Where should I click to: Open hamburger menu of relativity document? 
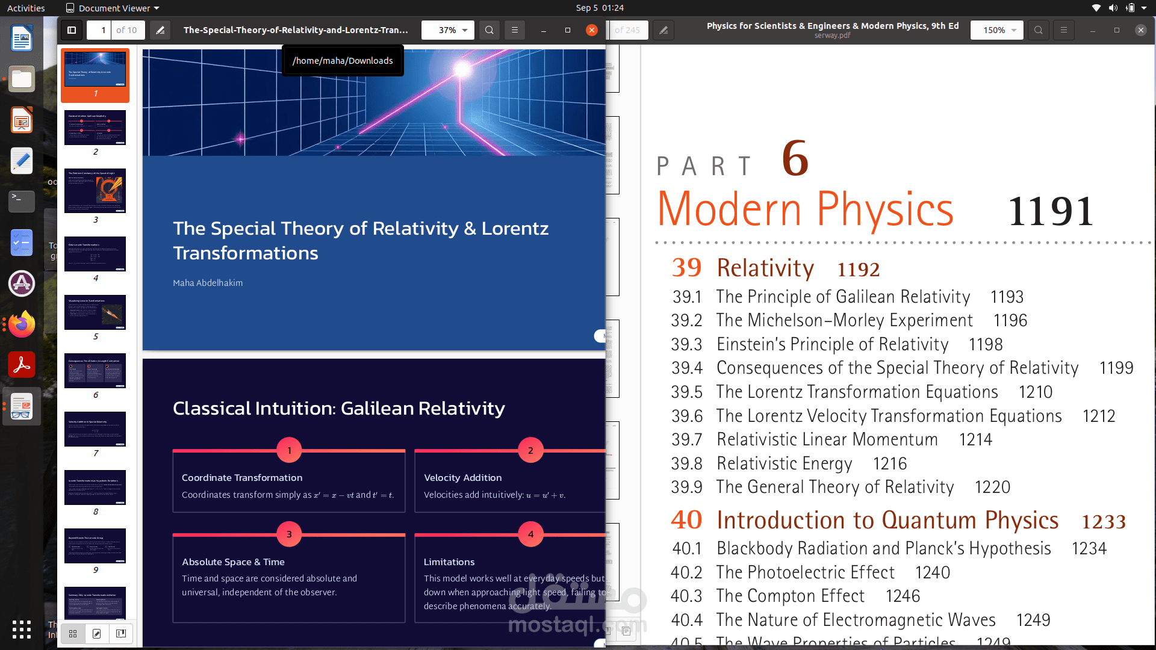(515, 30)
